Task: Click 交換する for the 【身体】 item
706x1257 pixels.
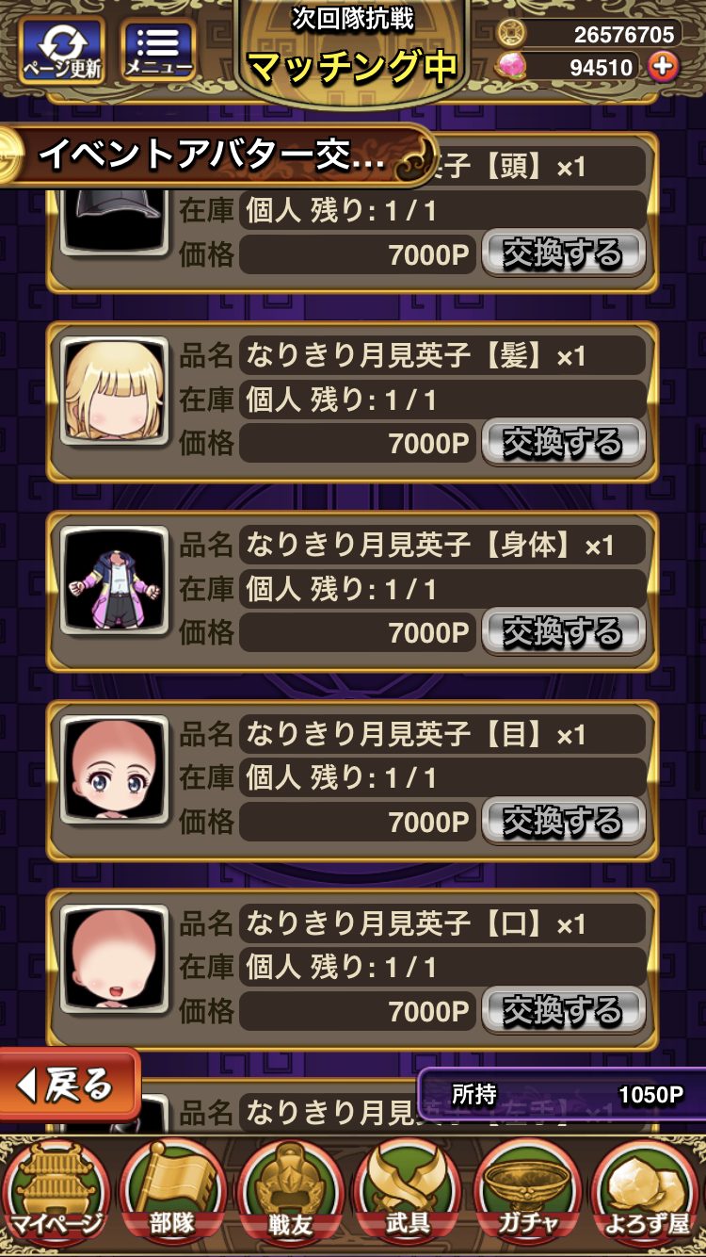Action: point(563,631)
